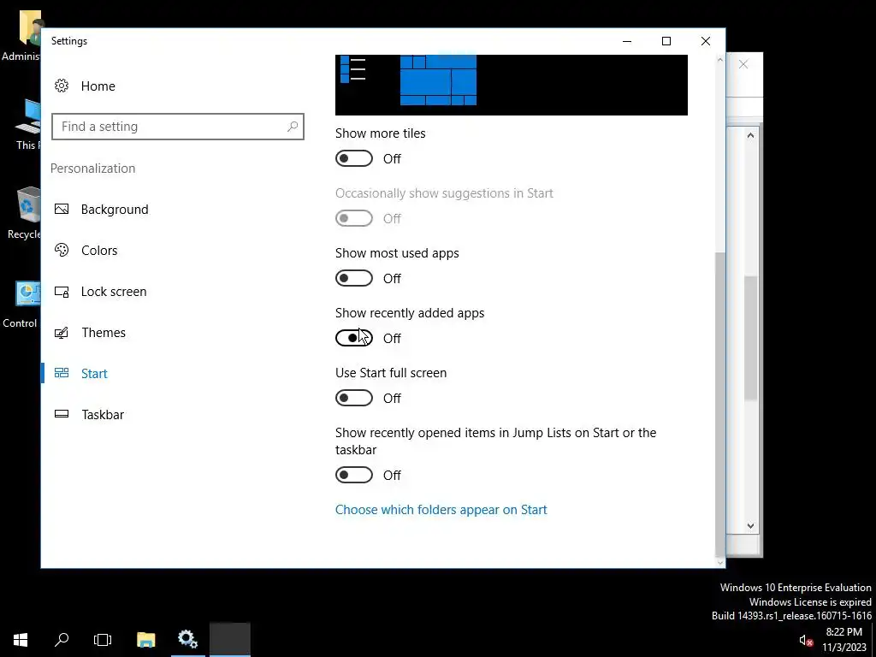Open Choose which folders appear on Start

tap(441, 510)
